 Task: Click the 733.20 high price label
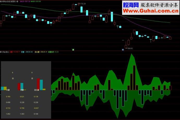click(x=83, y=4)
